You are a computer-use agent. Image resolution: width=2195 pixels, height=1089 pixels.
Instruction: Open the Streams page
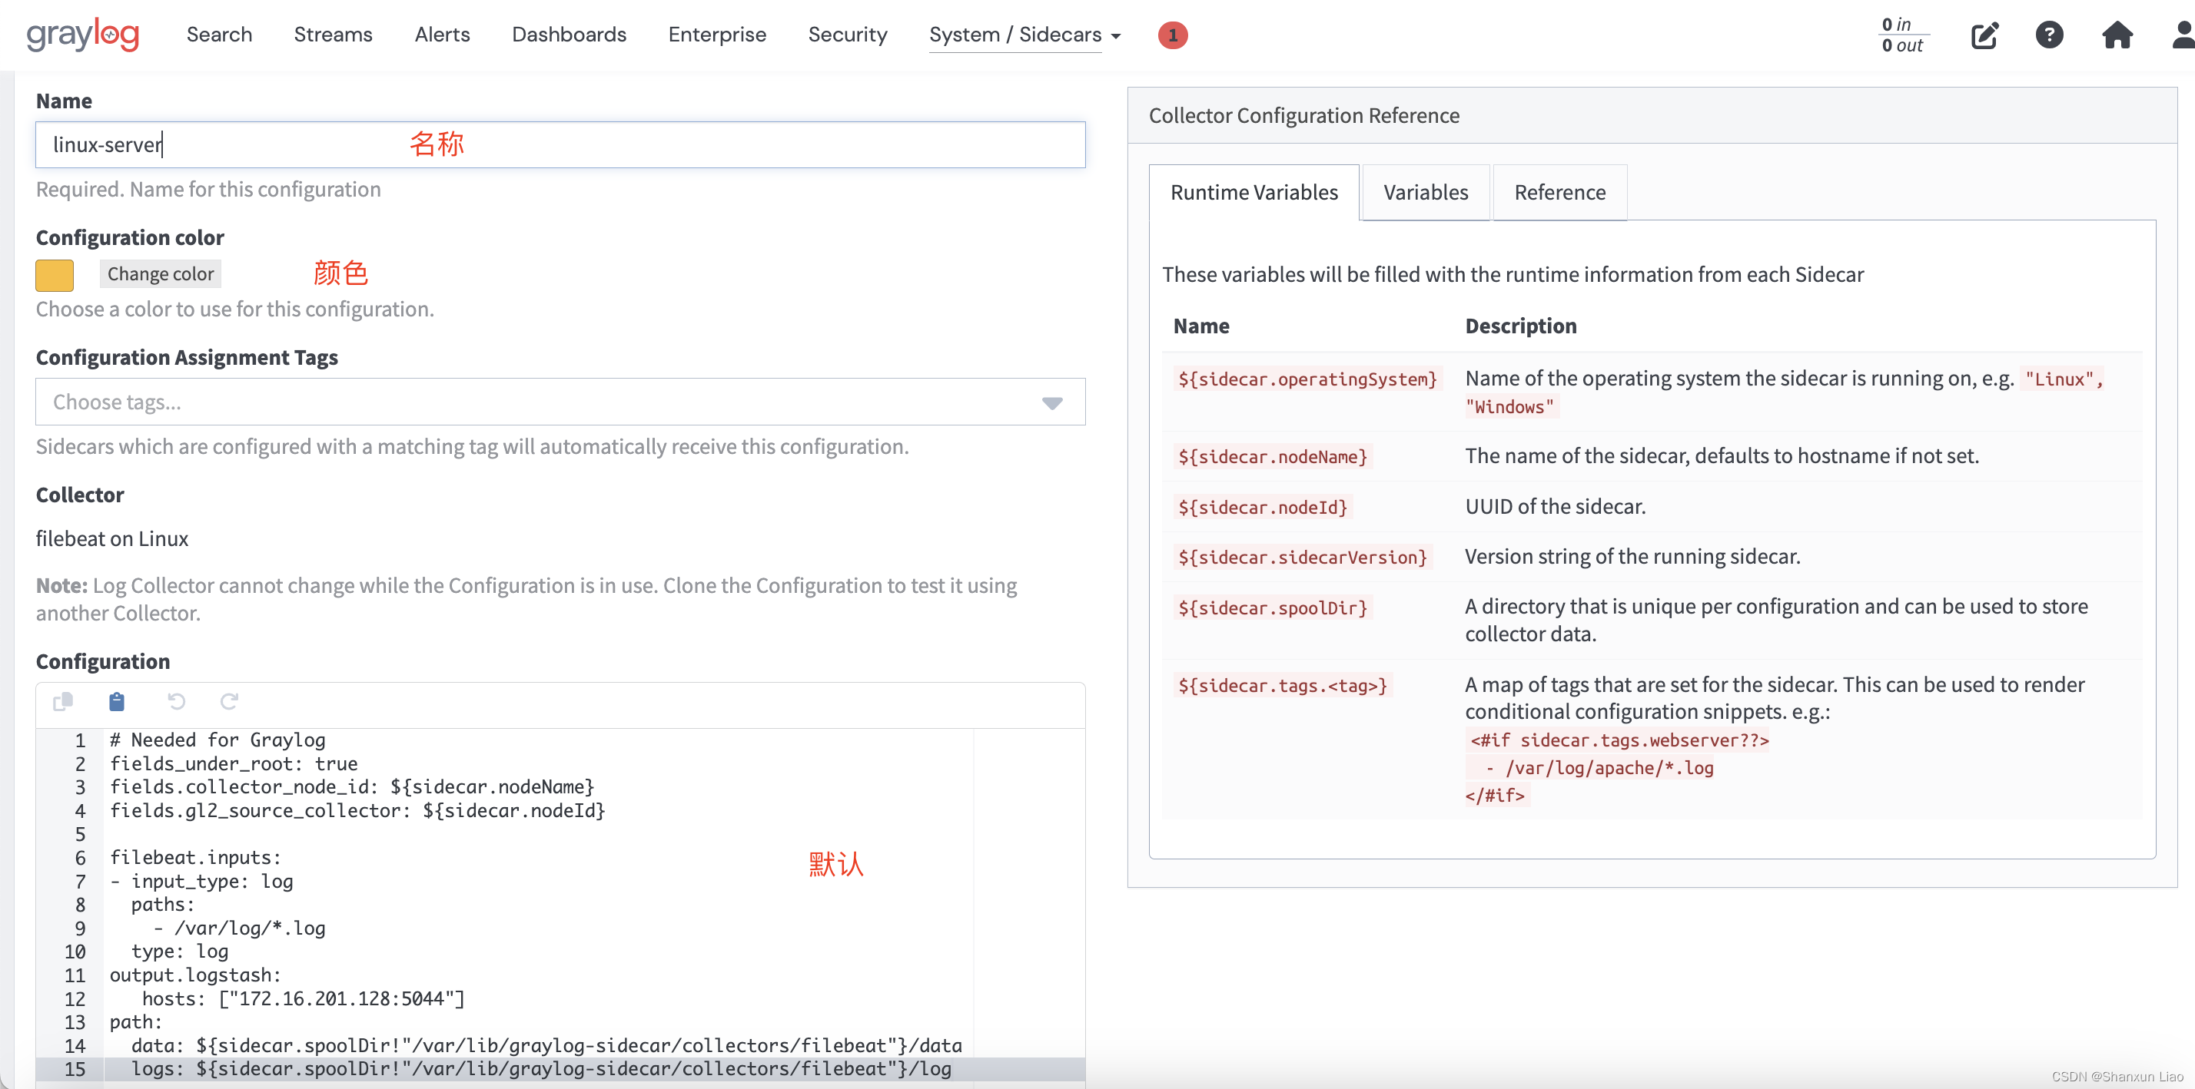[x=334, y=35]
